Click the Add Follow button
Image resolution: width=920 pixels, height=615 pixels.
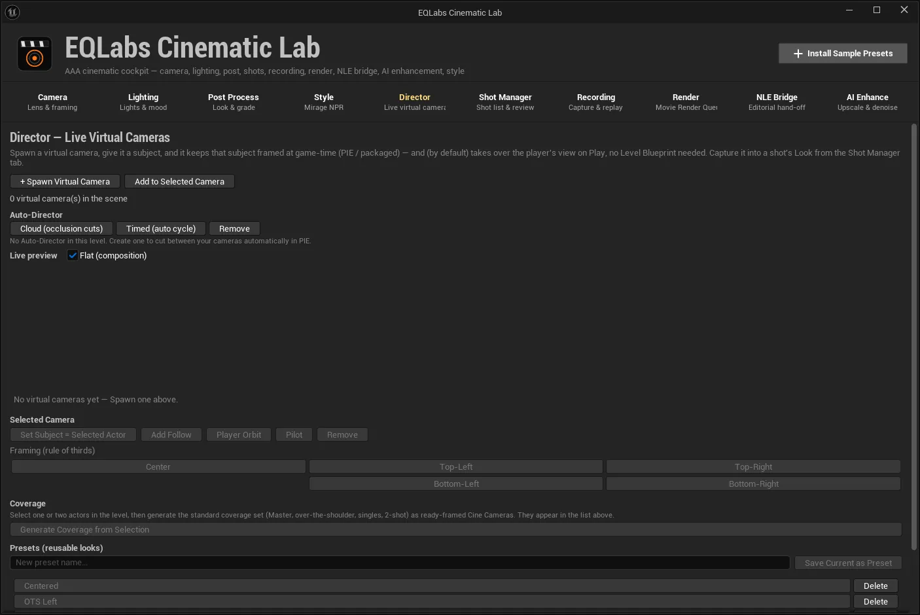pyautogui.click(x=171, y=434)
